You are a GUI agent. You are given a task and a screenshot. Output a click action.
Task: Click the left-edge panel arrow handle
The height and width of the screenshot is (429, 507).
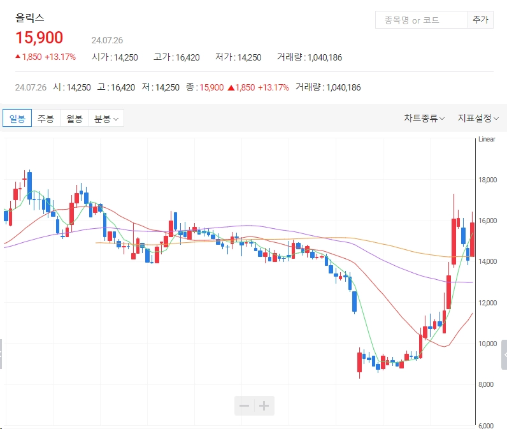1,354
